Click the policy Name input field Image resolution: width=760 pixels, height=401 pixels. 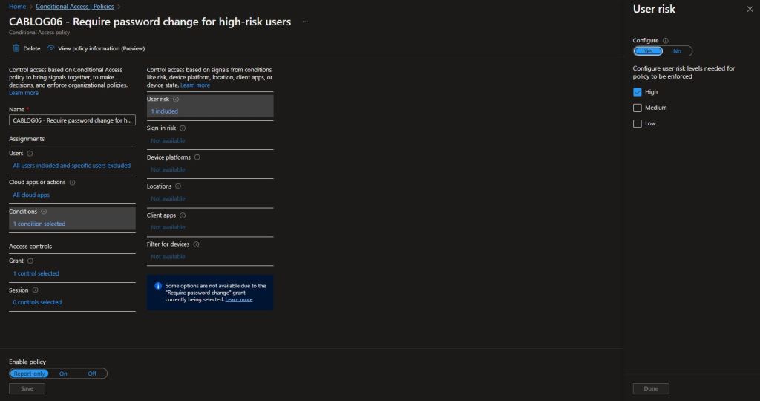tap(72, 120)
